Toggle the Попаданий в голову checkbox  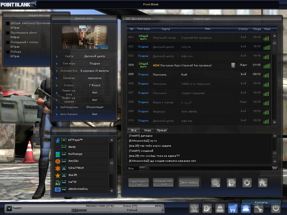[x=8, y=42]
